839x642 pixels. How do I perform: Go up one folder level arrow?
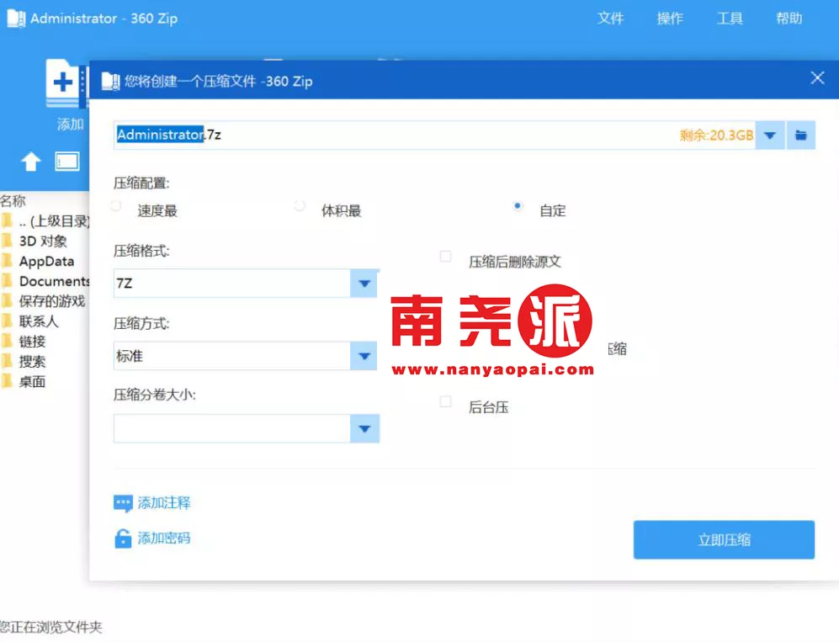30,162
